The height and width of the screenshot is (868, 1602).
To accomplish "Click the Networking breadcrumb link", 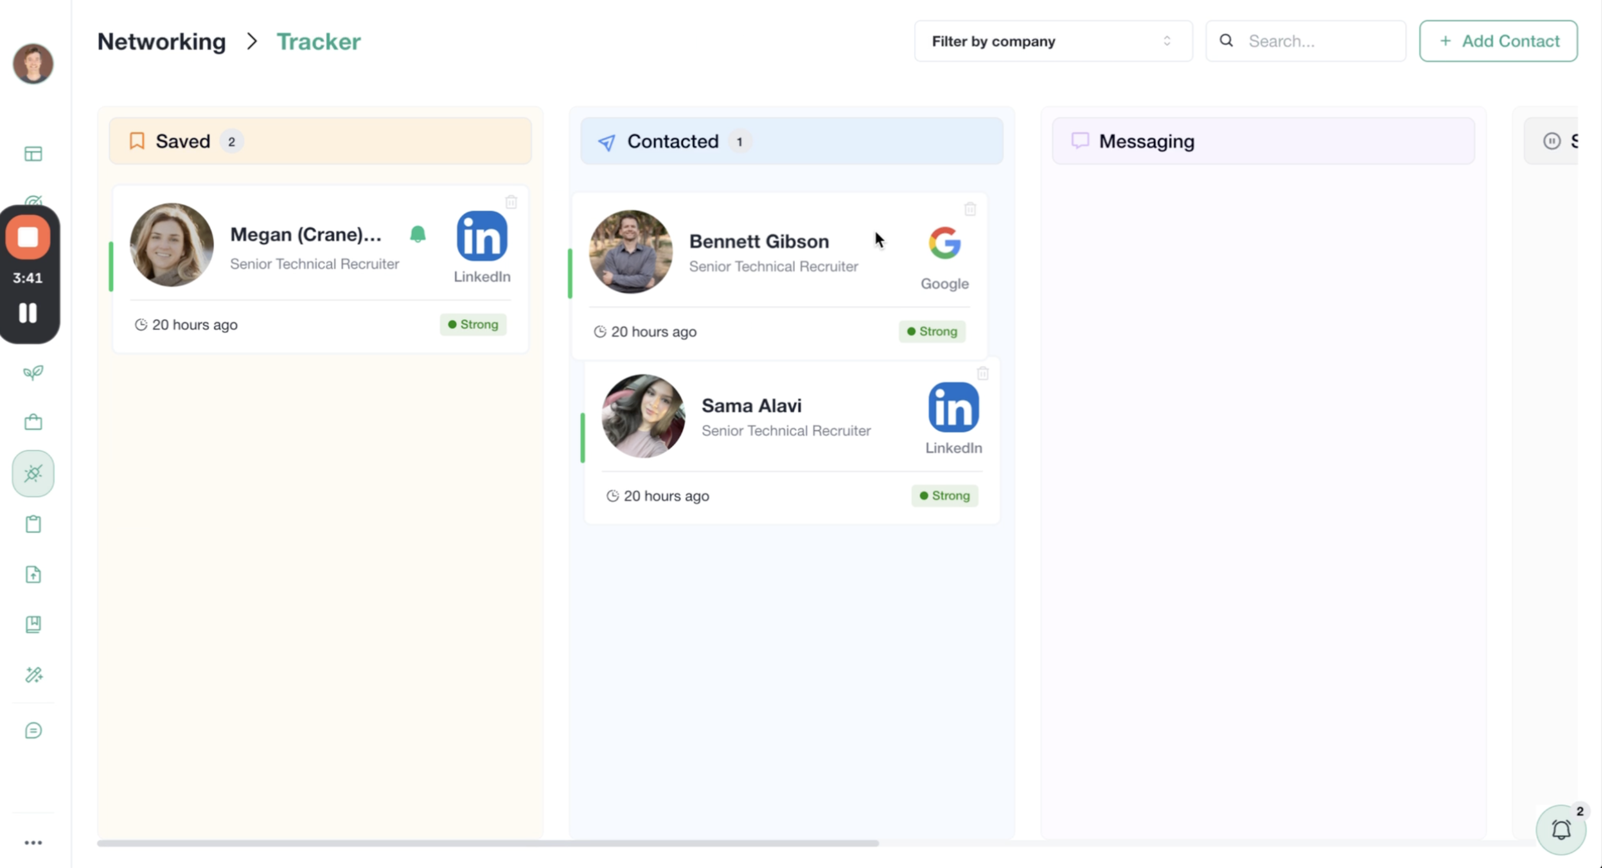I will 162,42.
